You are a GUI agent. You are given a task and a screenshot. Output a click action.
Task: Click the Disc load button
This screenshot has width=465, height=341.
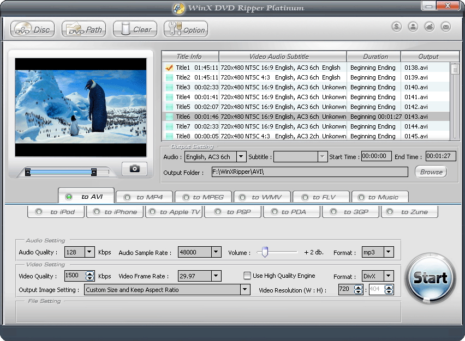(32, 29)
